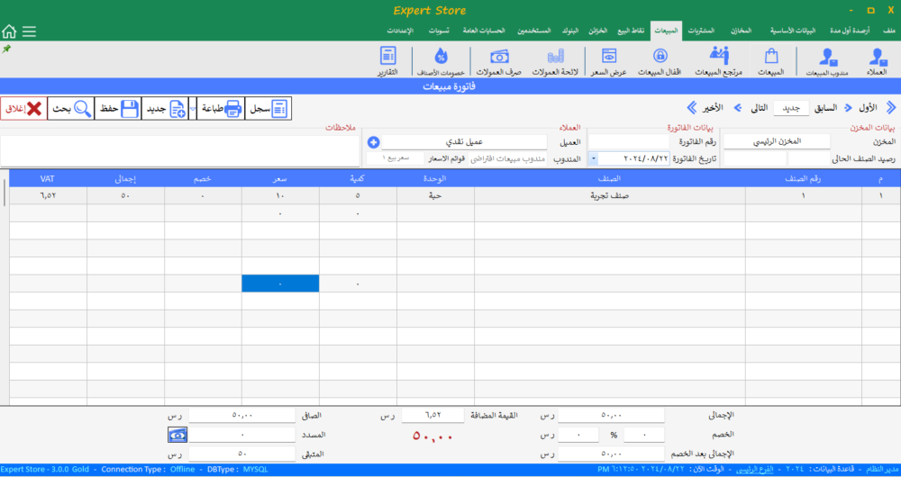Toggle the pin icon at top left

pyautogui.click(x=7, y=49)
